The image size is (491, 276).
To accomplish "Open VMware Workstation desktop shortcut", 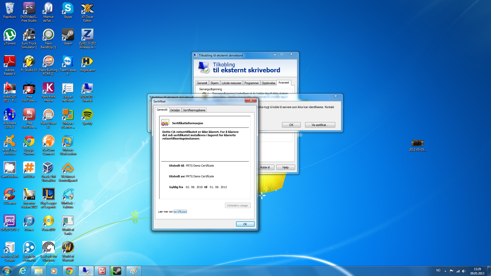I will click(x=68, y=145).
